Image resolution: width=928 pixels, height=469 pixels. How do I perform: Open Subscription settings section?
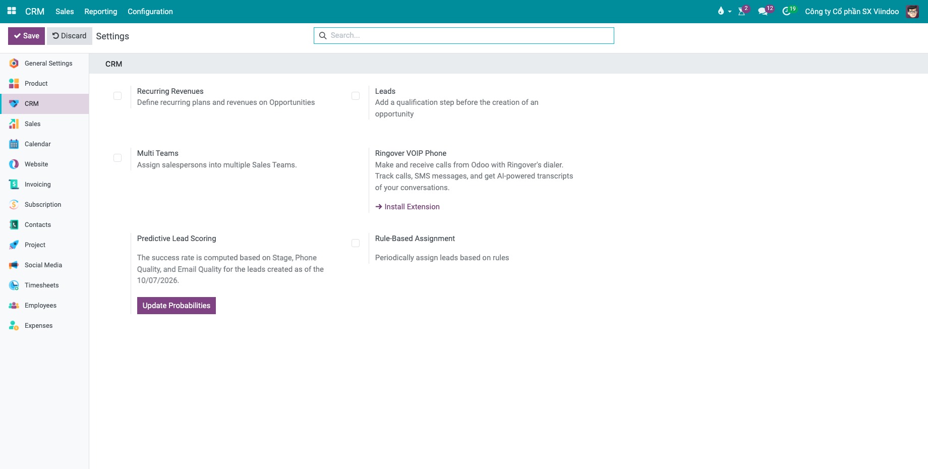click(44, 205)
